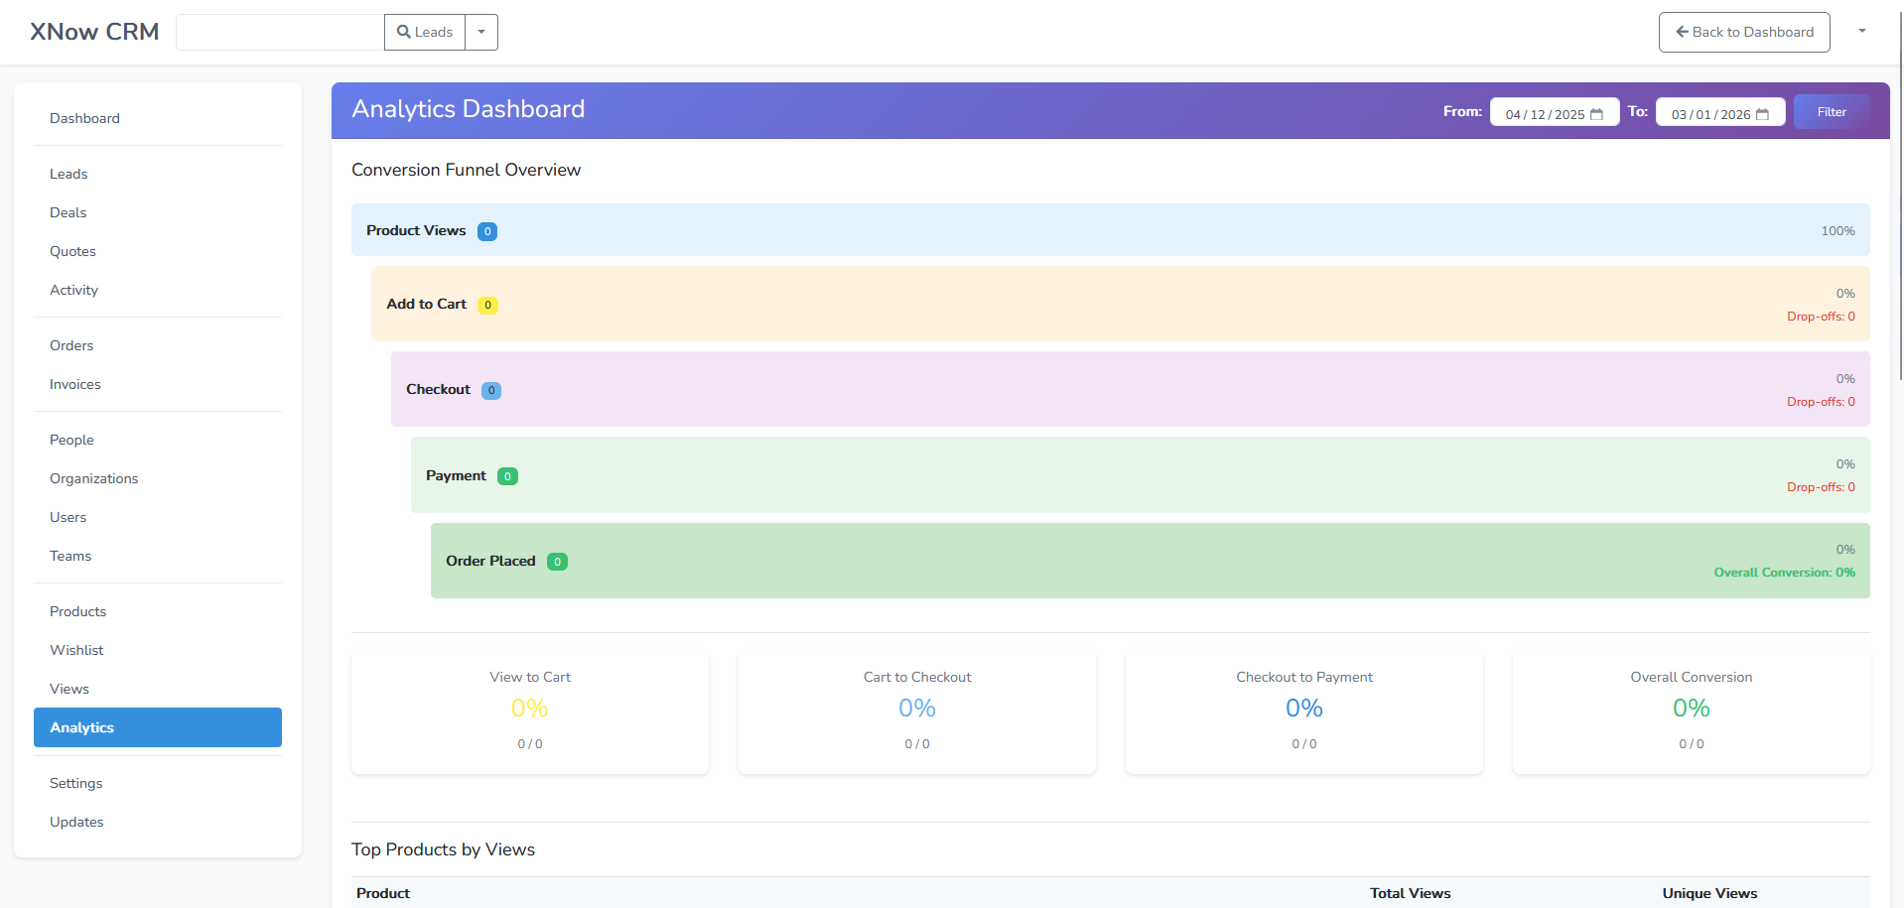Click the Order Placed count badge
The width and height of the screenshot is (1904, 908).
(x=558, y=562)
